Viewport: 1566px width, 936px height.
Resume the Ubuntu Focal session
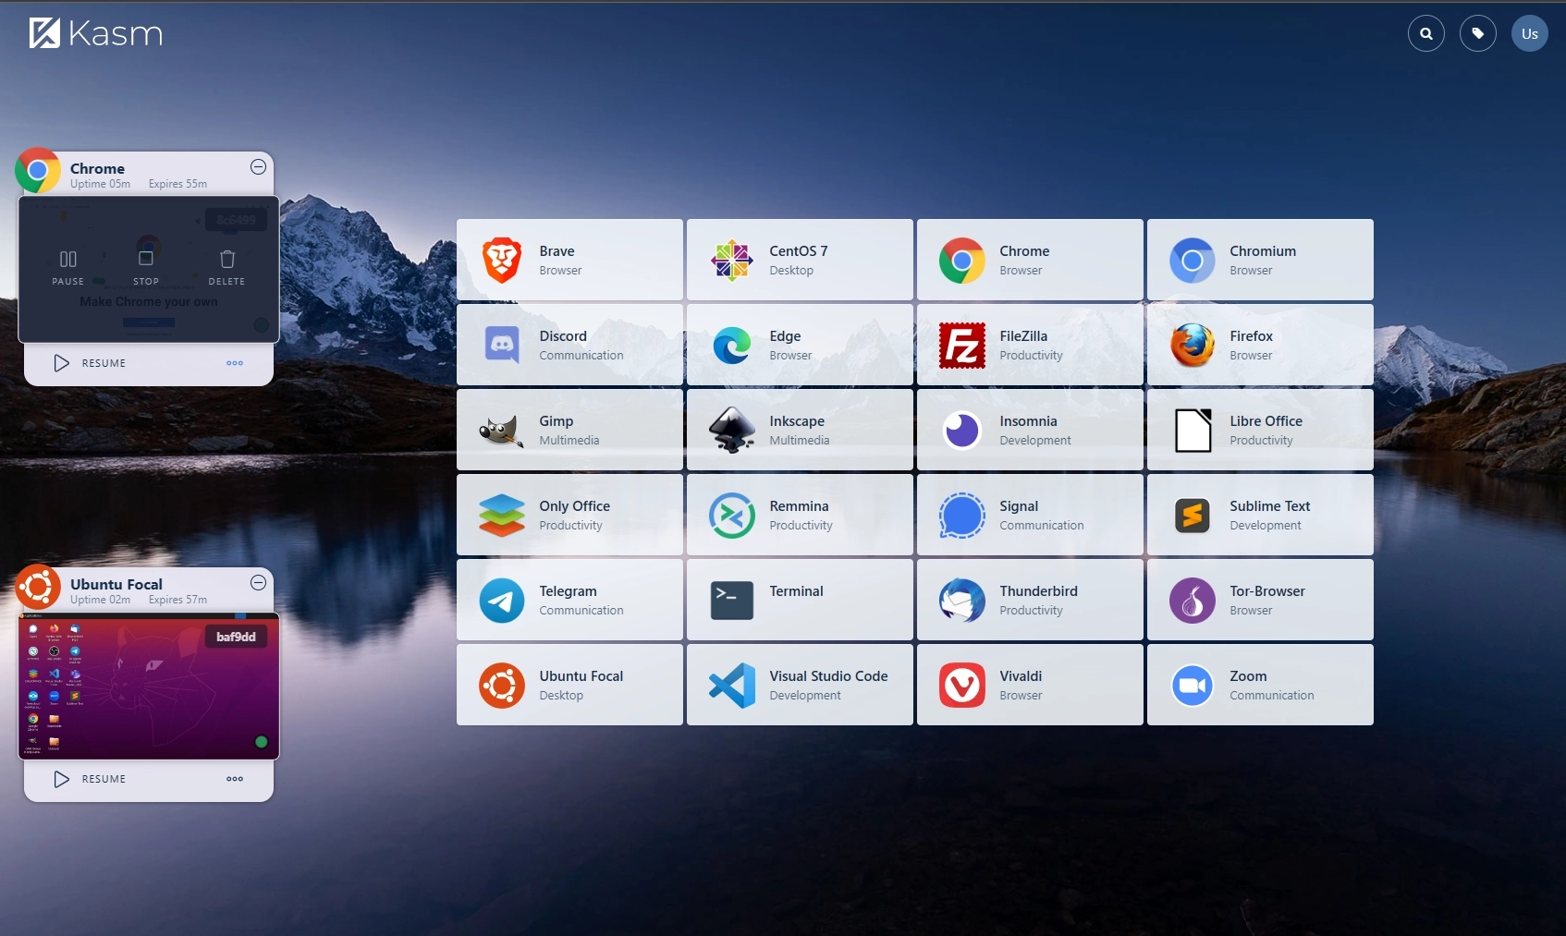(90, 779)
